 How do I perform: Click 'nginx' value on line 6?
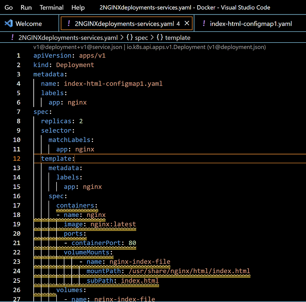[x=77, y=103]
